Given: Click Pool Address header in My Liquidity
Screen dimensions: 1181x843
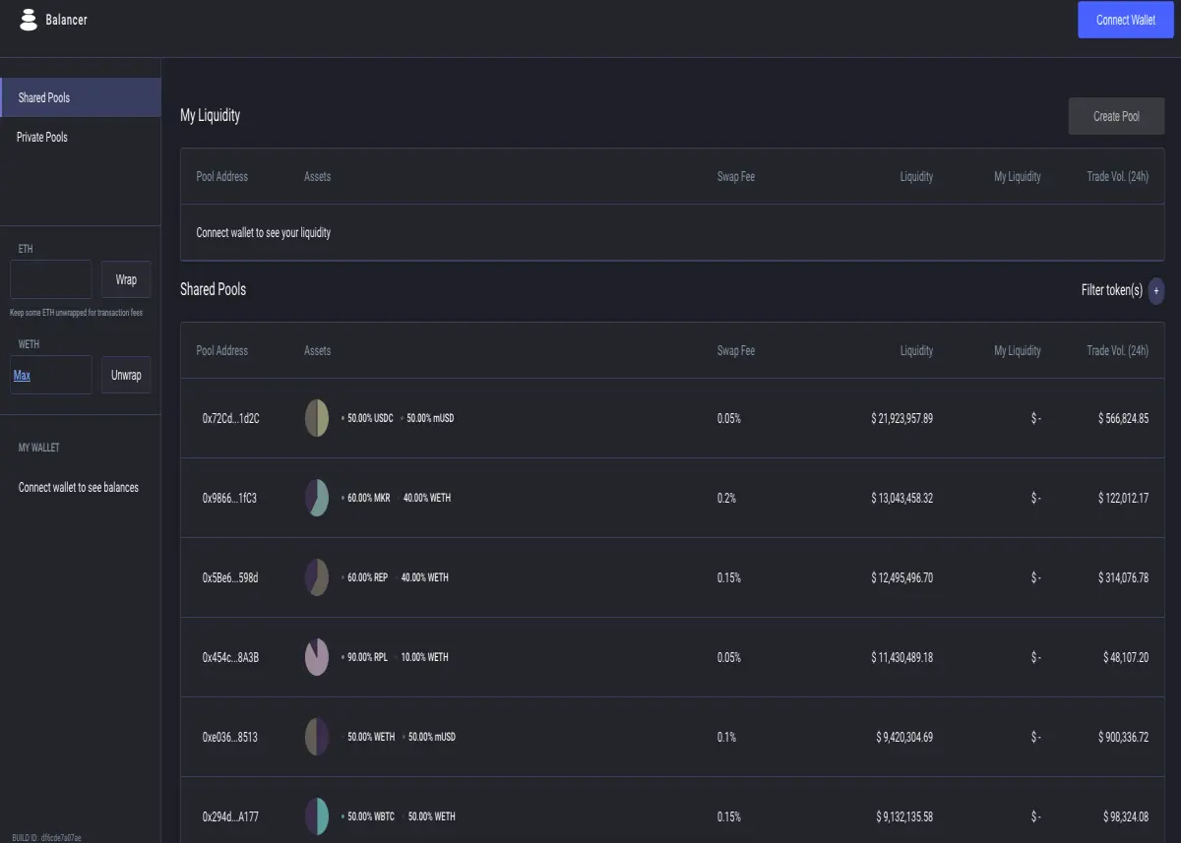Looking at the screenshot, I should click(x=222, y=176).
